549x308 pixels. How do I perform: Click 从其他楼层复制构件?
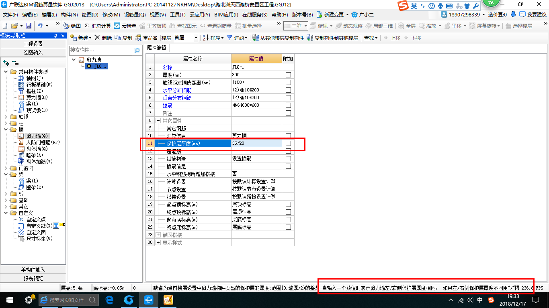[278, 38]
